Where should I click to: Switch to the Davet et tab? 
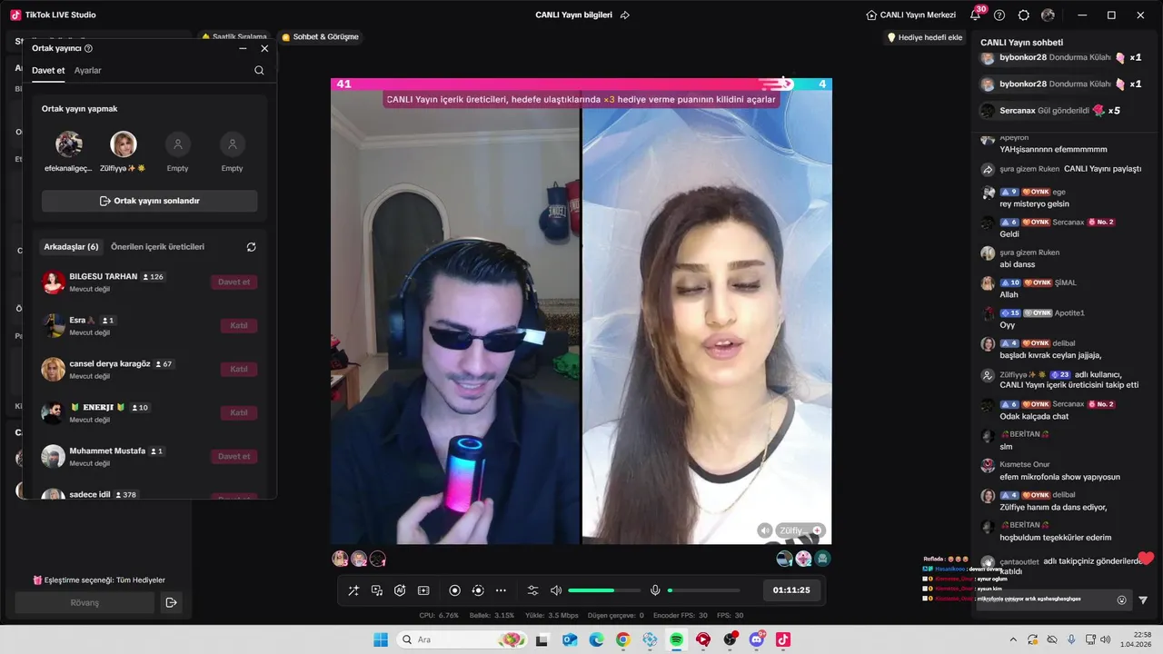[x=48, y=71]
